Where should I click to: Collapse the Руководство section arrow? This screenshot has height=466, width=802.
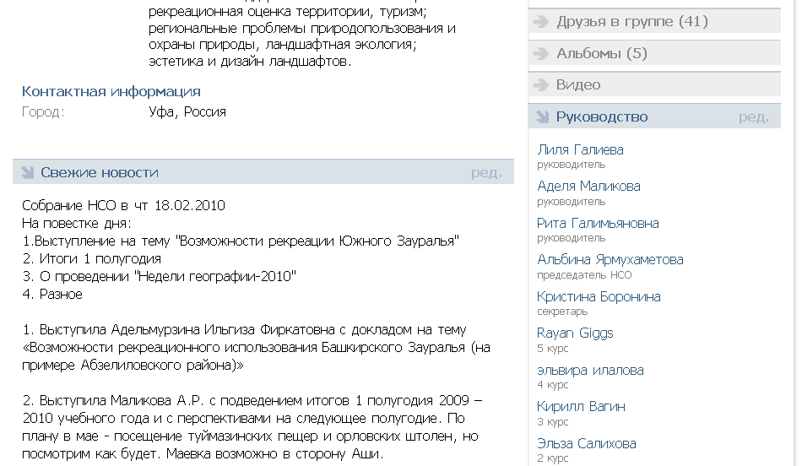coord(542,116)
